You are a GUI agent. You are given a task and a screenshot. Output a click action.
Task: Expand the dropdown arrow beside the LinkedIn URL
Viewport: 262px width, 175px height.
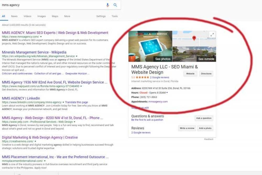(x=63, y=102)
